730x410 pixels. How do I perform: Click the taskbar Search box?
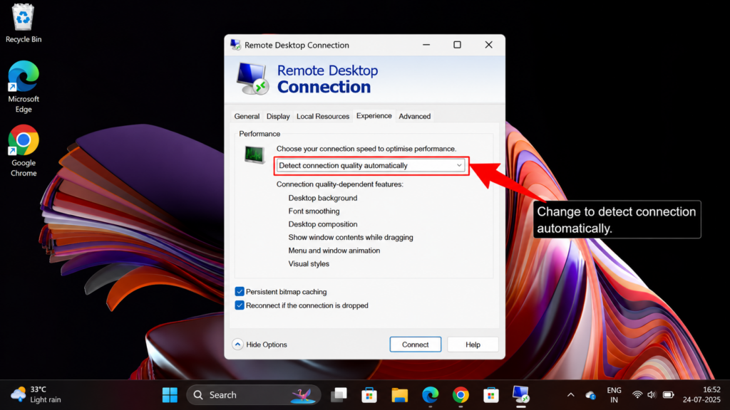[x=254, y=395]
